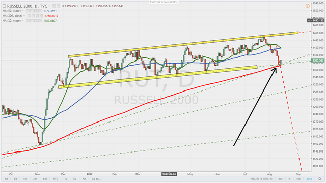The width and height of the screenshot is (326, 183).
Task: Click the 2017-04-05 date marker on the time axis
Action: [169, 174]
